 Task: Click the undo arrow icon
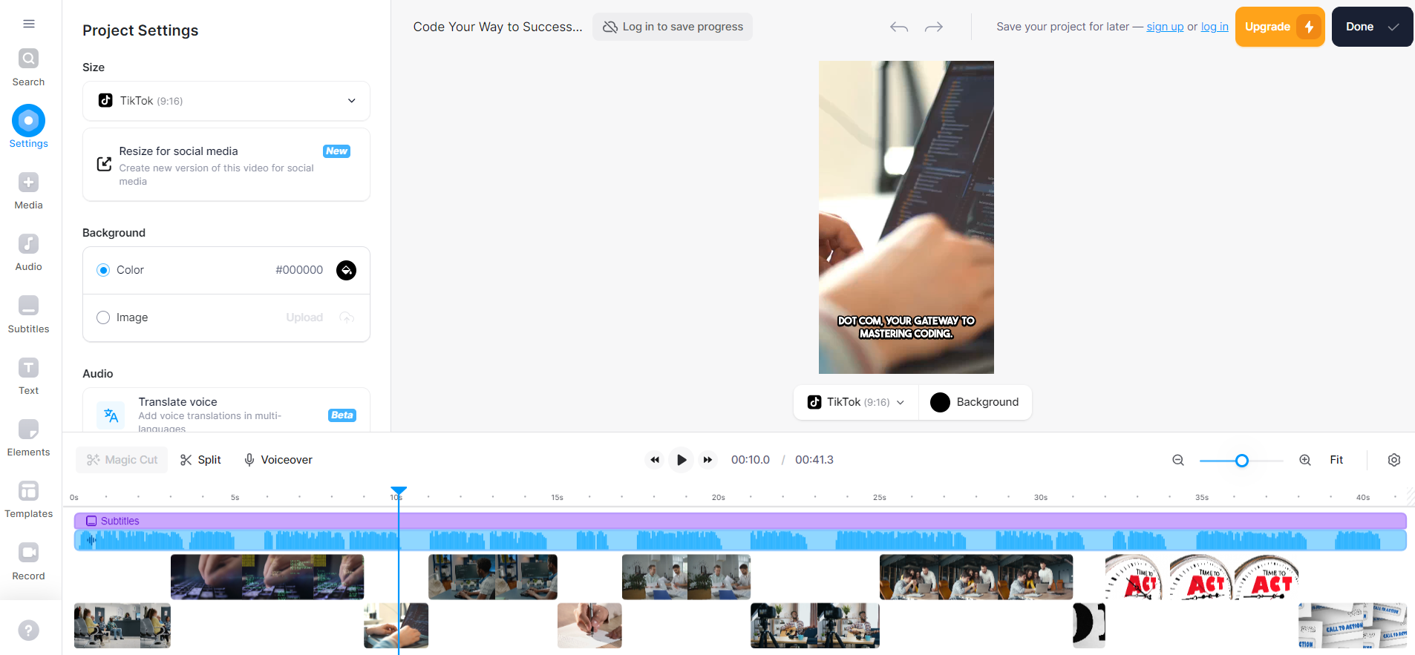[x=899, y=27]
